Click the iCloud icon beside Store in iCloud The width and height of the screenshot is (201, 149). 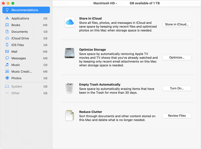(x=70, y=22)
